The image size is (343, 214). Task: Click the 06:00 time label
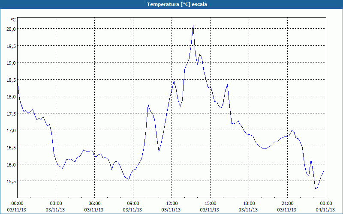pos(94,204)
